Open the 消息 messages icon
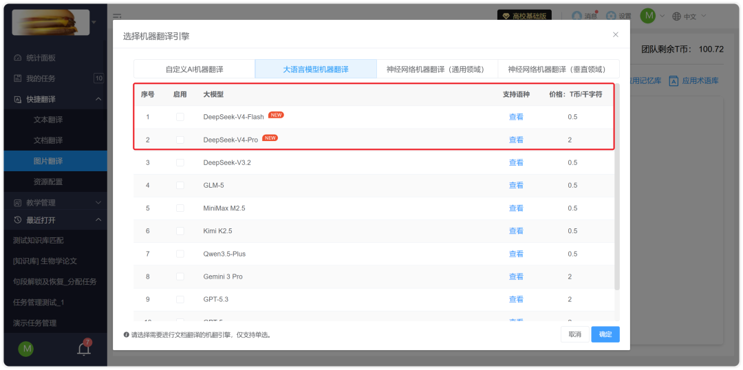743x370 pixels. click(577, 16)
